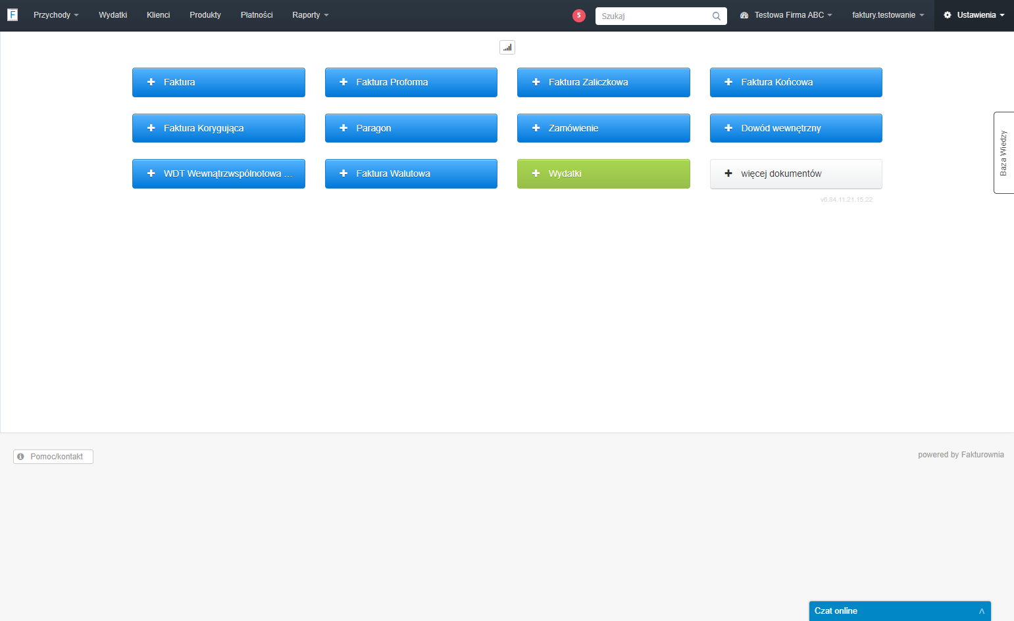Viewport: 1014px width, 621px height.
Task: Create a new Zamówienie
Action: (603, 128)
